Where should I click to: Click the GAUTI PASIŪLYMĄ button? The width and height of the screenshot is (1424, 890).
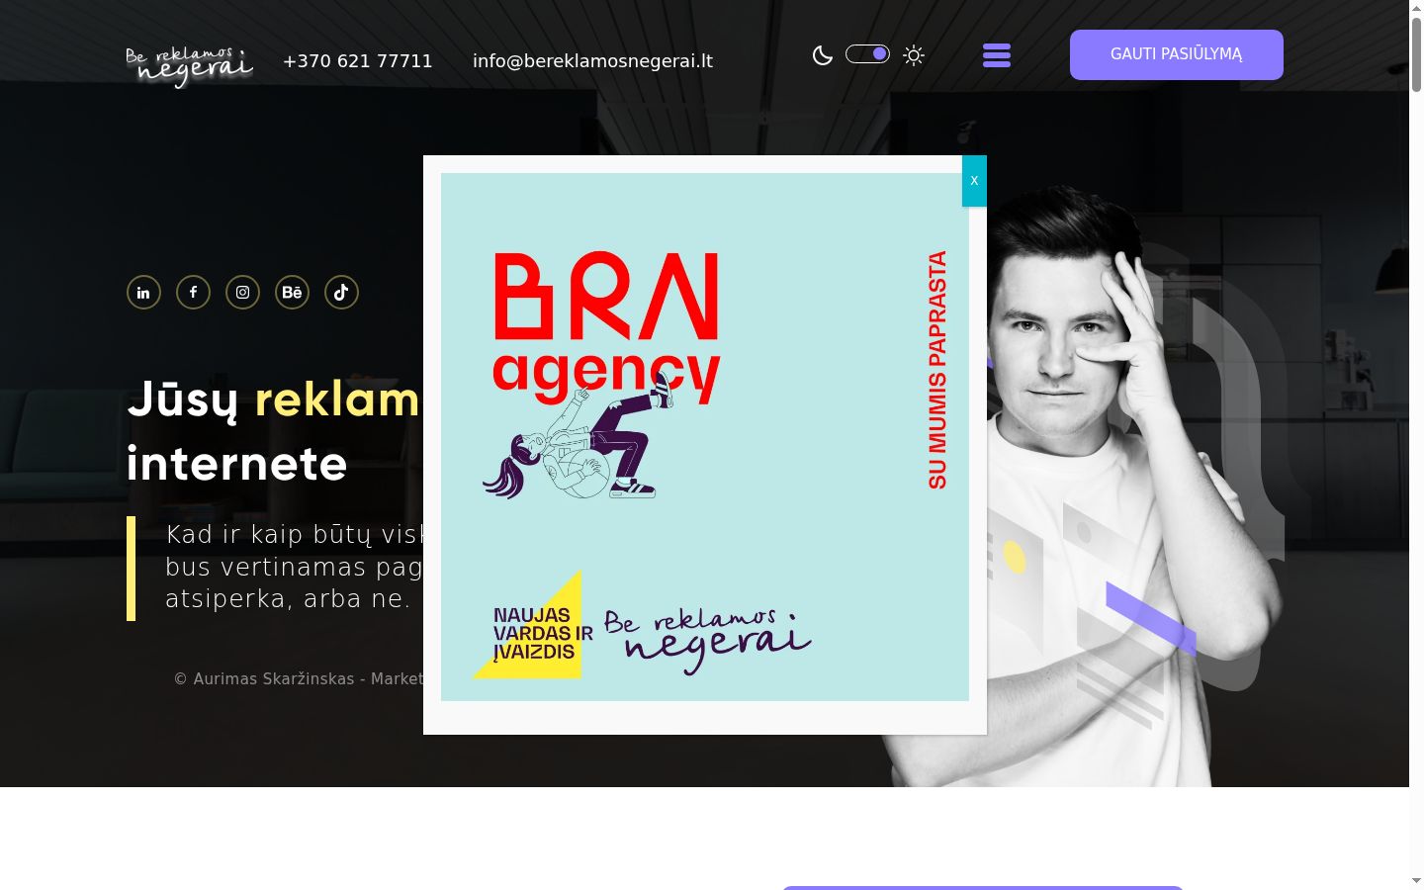point(1177,54)
